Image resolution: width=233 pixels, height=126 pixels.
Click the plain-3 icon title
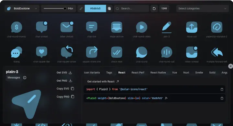12,72
